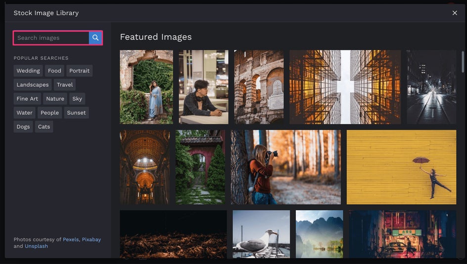Select the woman in blue sari thumbnail
This screenshot has width=467, height=264.
146,87
